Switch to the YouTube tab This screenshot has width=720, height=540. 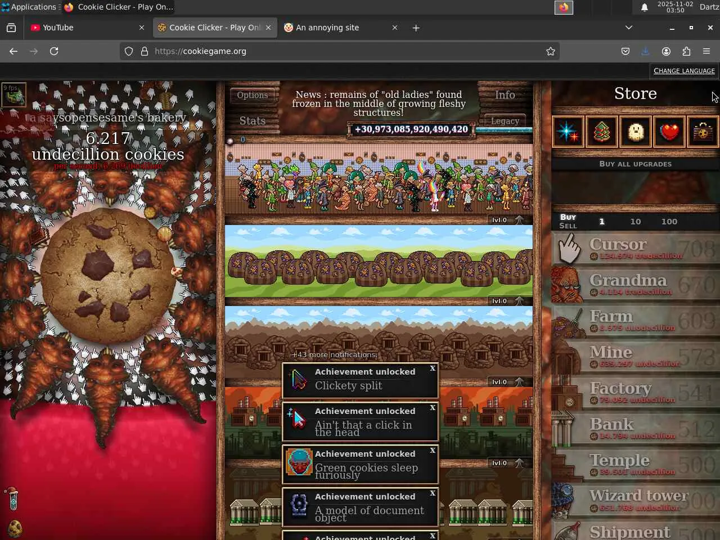click(x=87, y=28)
